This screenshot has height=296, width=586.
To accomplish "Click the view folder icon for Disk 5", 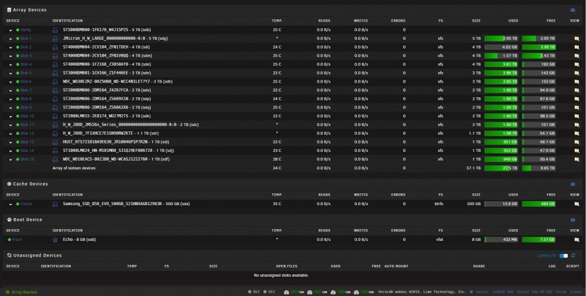I will [577, 73].
